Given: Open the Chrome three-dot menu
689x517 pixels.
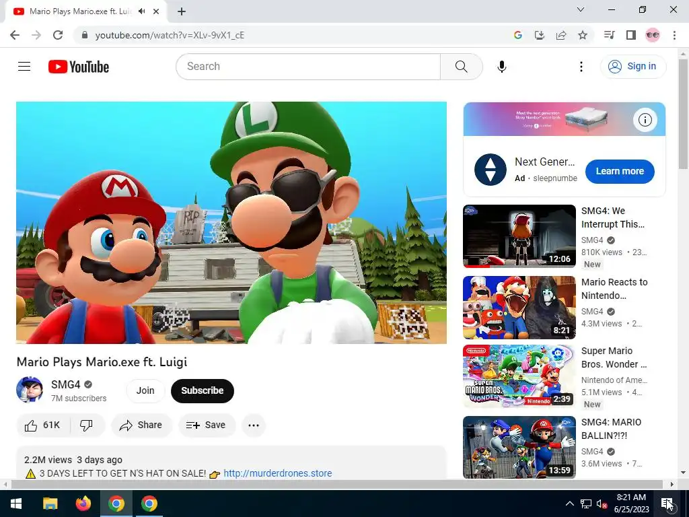Looking at the screenshot, I should 674,35.
